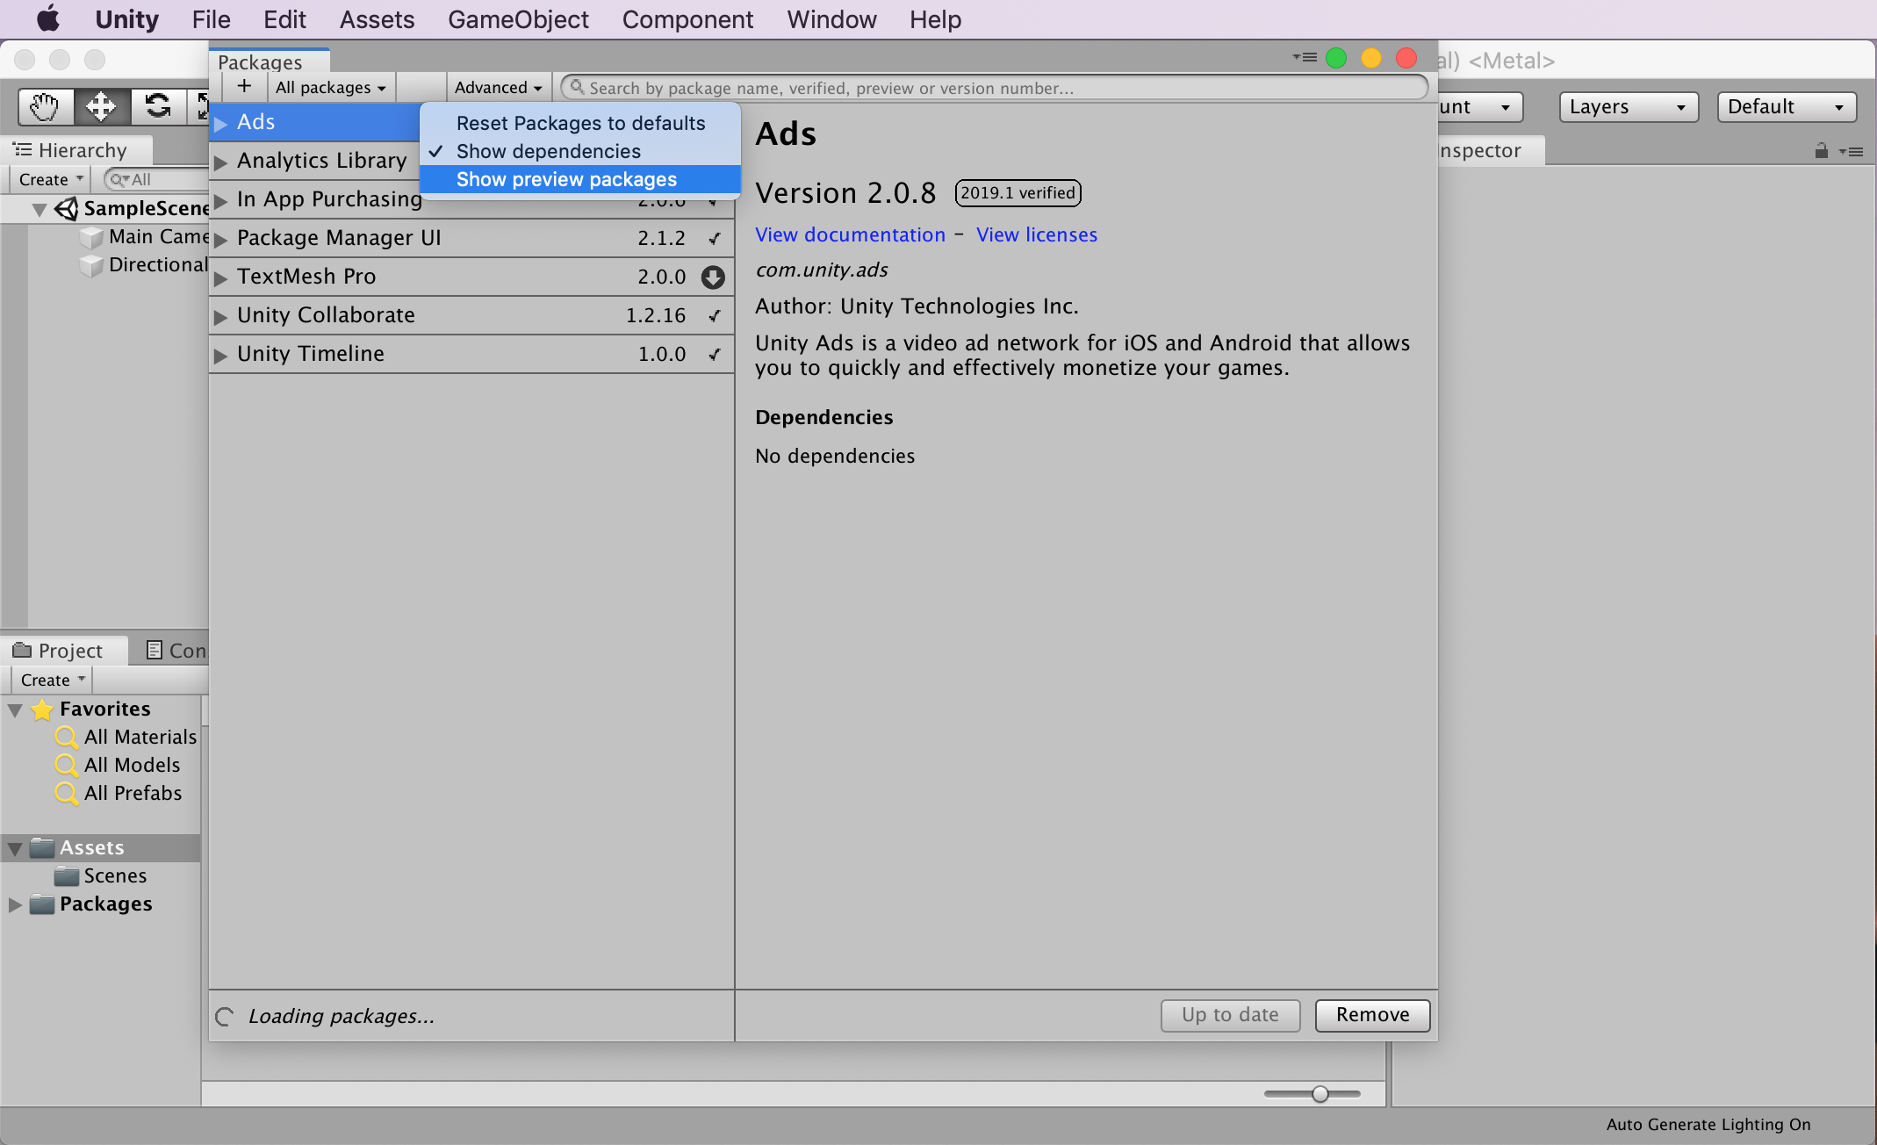Adjust the project icon size slider
1877x1145 pixels.
tap(1320, 1093)
